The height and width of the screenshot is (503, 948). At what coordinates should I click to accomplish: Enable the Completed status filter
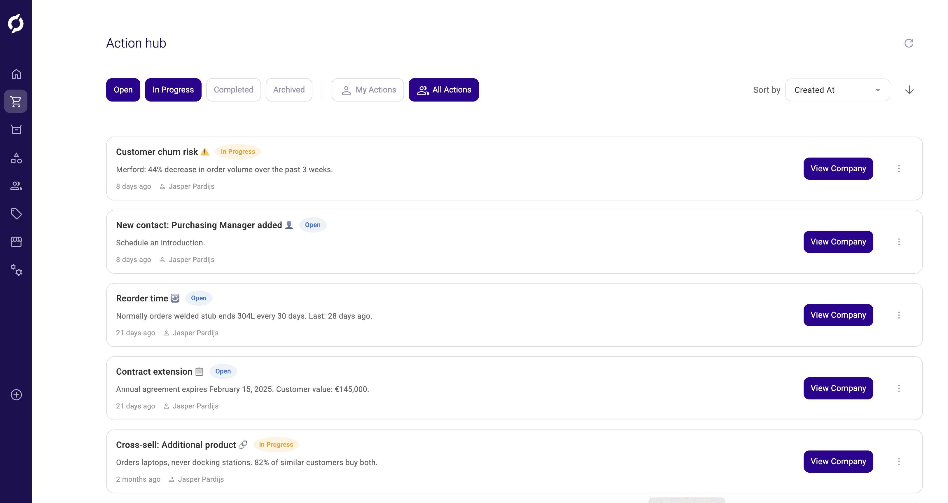(233, 90)
